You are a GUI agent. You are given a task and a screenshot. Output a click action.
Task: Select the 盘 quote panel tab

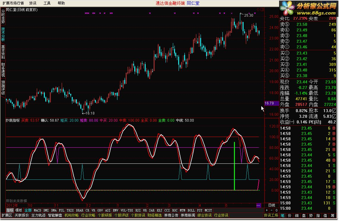click(x=304, y=215)
